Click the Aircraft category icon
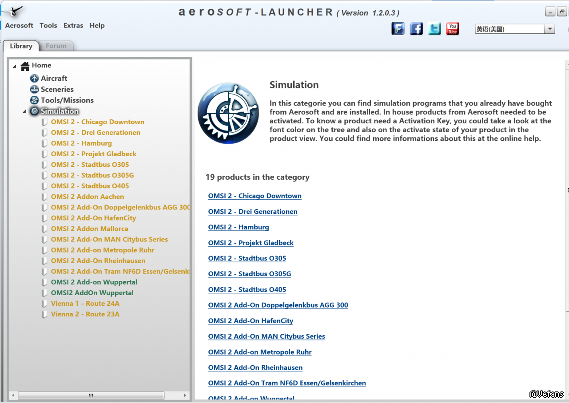Screen dimensions: 569x403 tap(34, 79)
